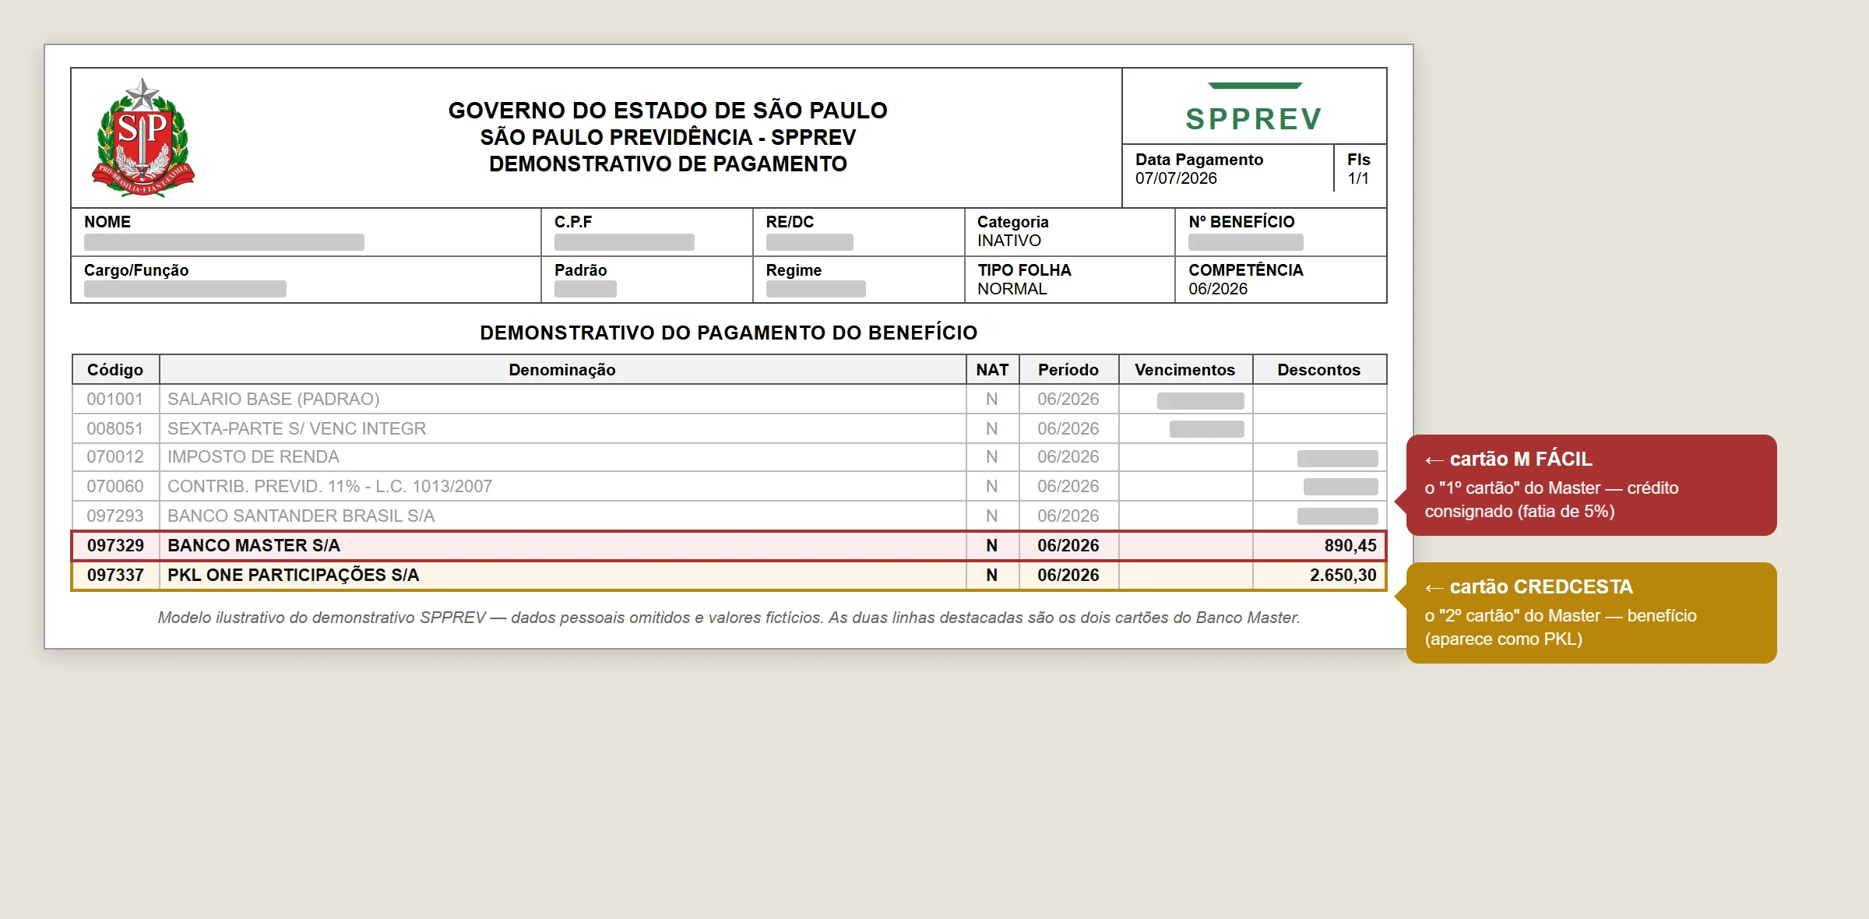Click the '1º cartão do Master' callout description

click(1551, 499)
